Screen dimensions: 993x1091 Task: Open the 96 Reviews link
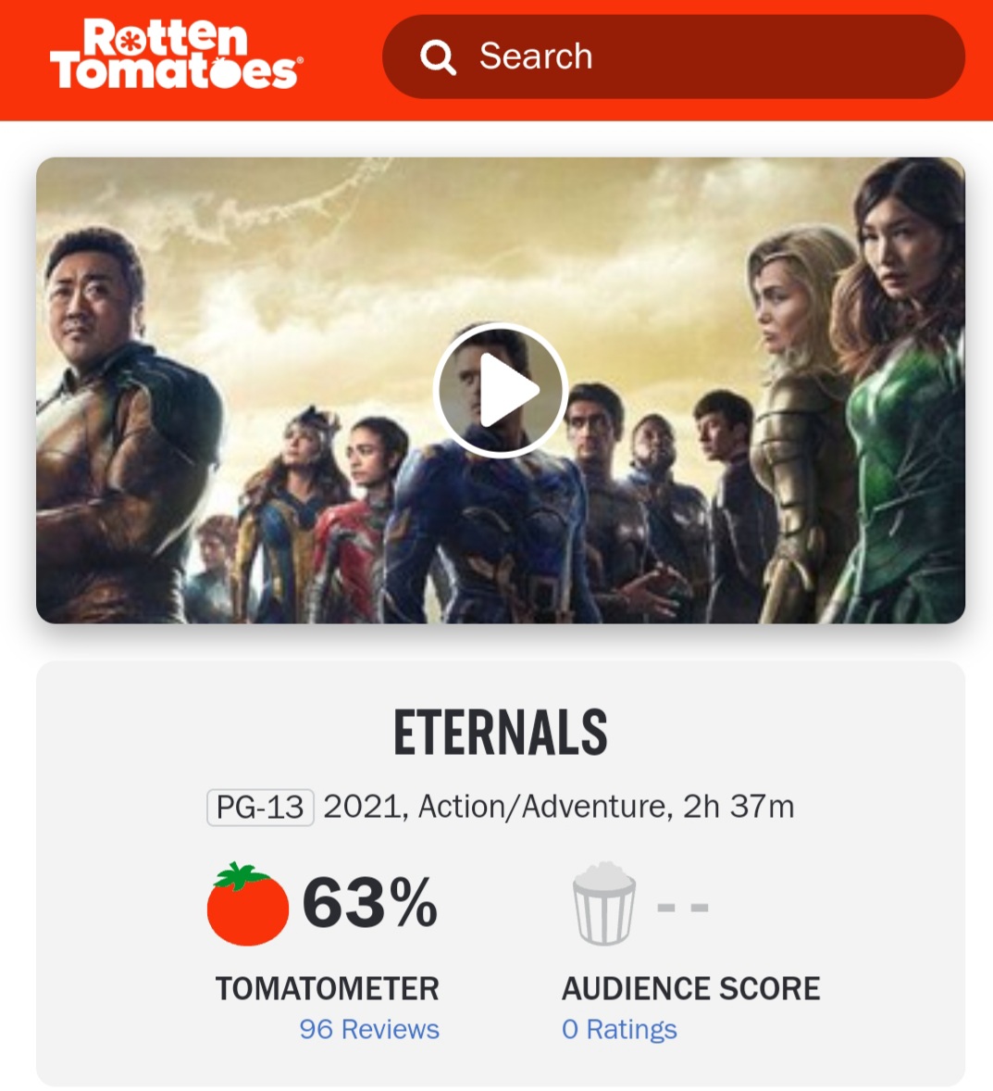click(369, 1029)
